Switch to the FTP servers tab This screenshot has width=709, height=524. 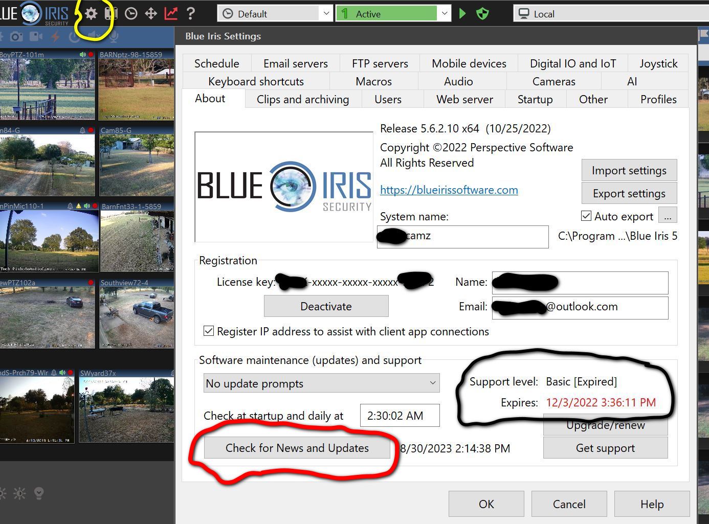(380, 63)
